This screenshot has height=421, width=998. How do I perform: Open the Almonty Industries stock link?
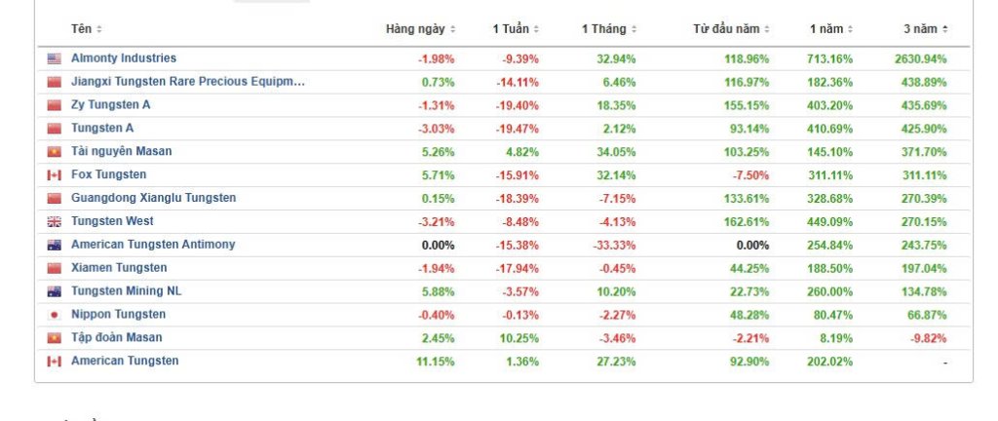point(124,57)
